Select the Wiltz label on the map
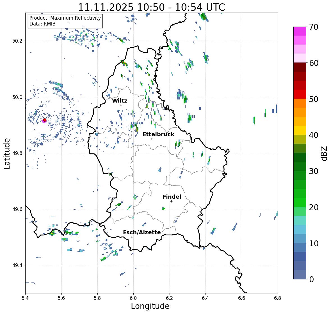 click(x=120, y=101)
